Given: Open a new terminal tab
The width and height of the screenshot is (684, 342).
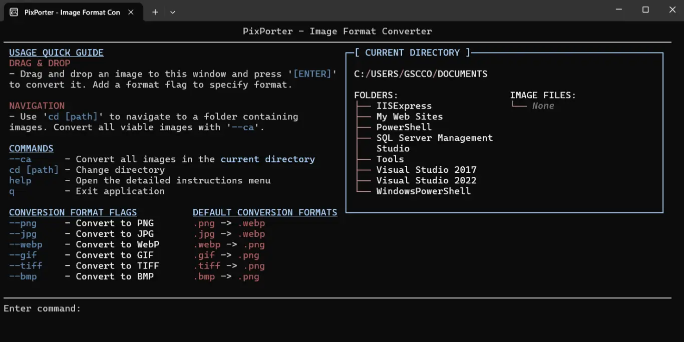Looking at the screenshot, I should click(x=155, y=12).
